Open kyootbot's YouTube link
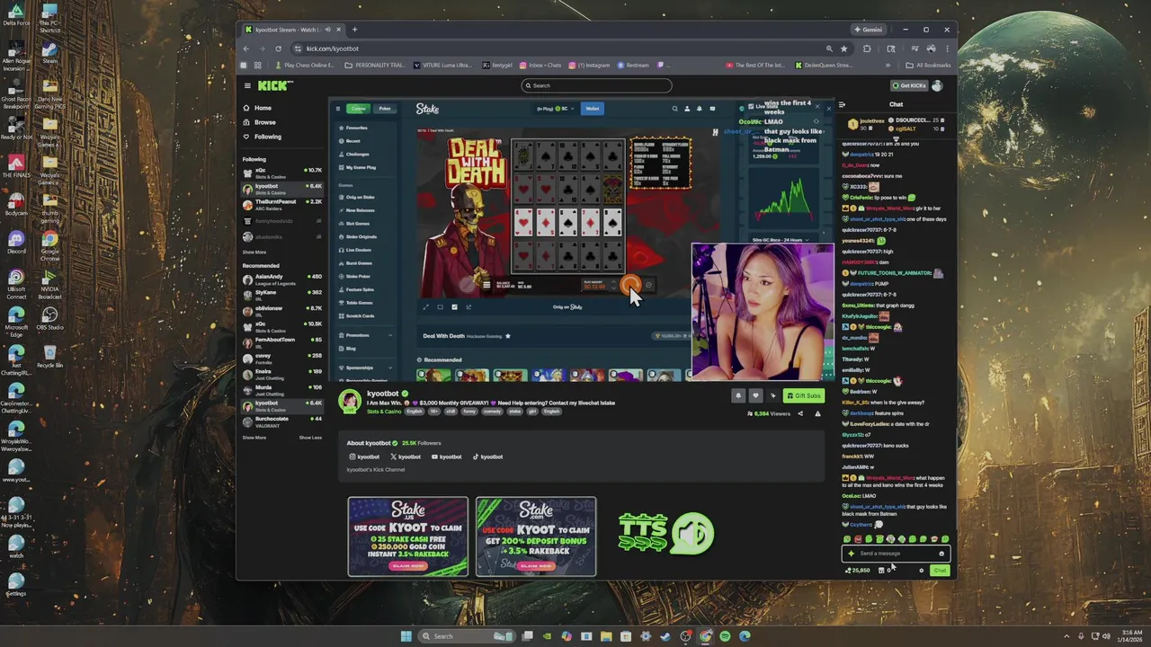The width and height of the screenshot is (1151, 647). 447,456
